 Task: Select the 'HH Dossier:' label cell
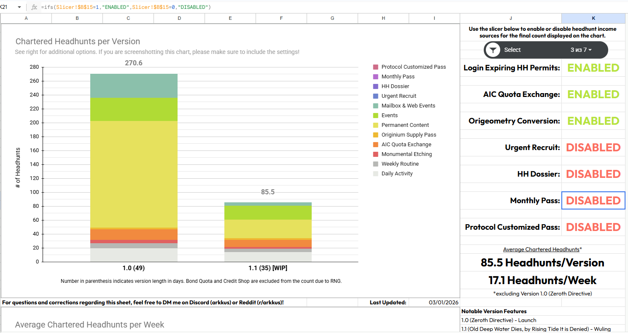tap(511, 174)
